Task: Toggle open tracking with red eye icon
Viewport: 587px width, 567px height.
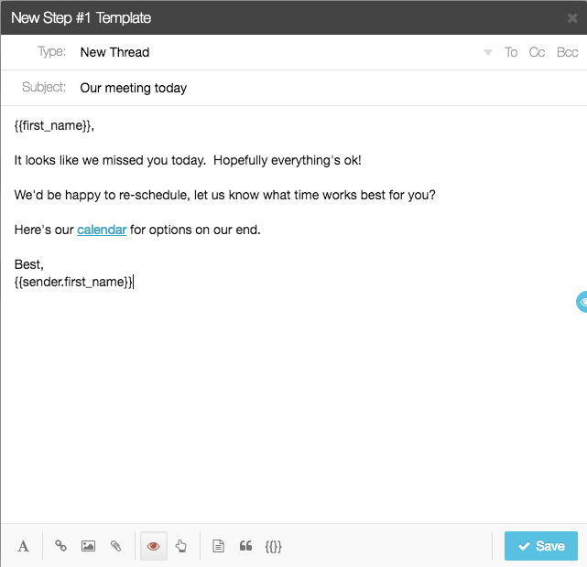Action: [154, 546]
